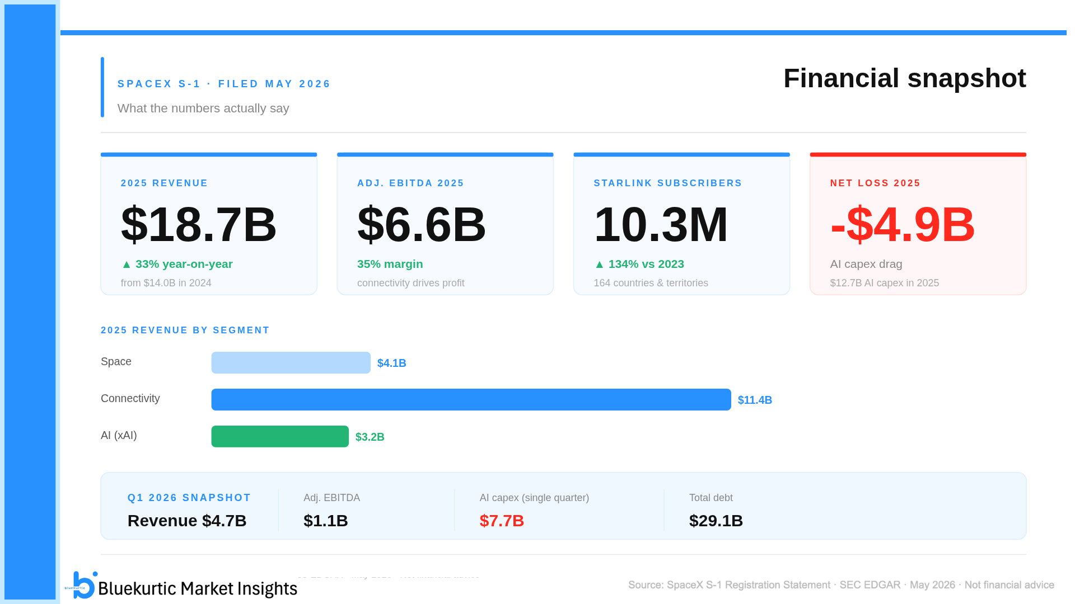1075x604 pixels.
Task: Click the Q1 'Adj. EBITDA' label
Action: tap(331, 498)
